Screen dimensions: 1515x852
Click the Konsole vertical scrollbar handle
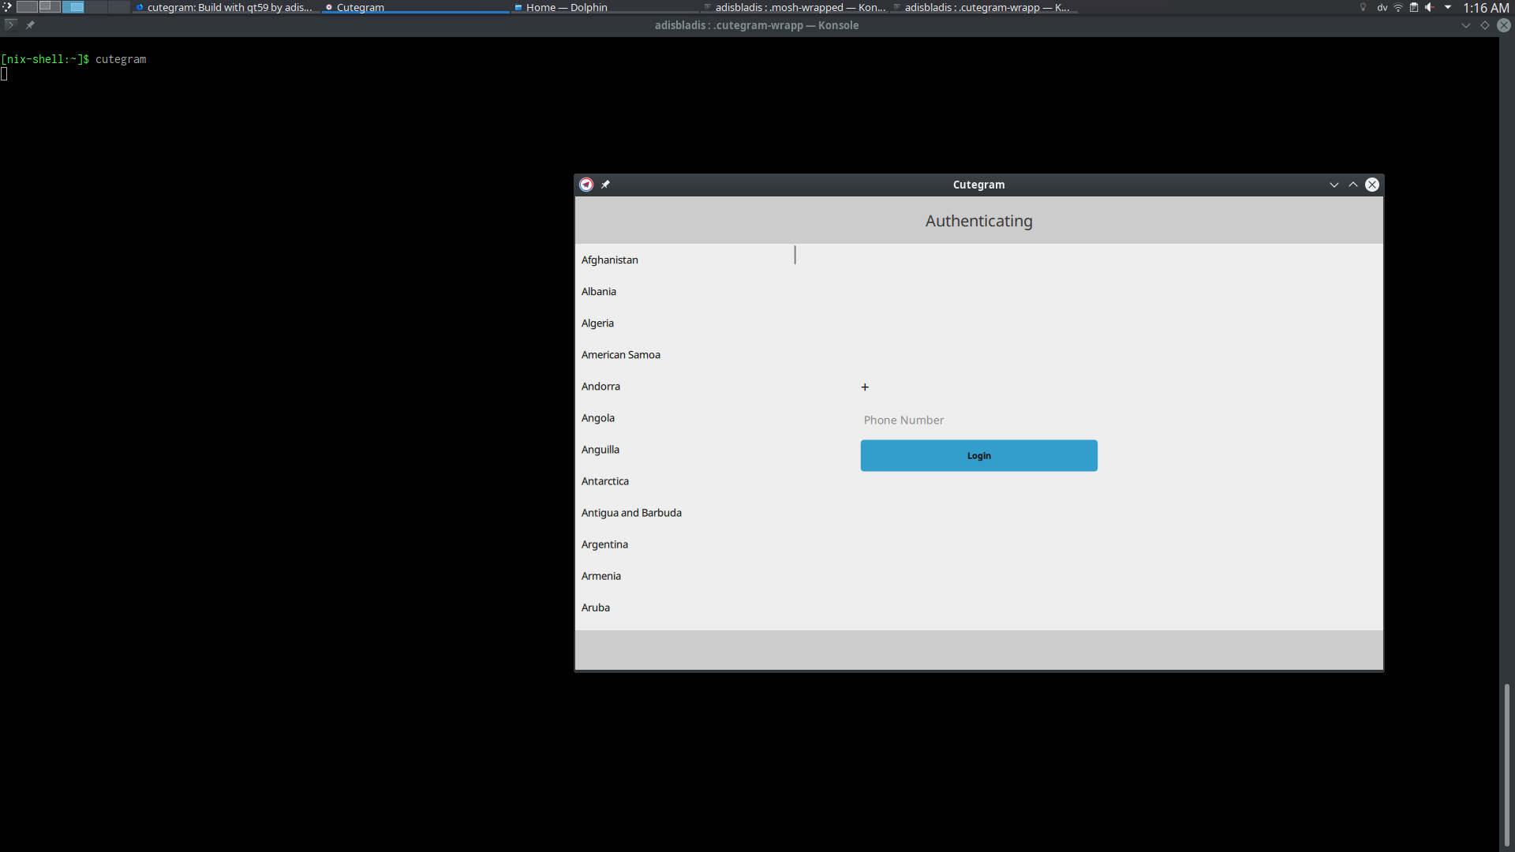pos(1506,764)
